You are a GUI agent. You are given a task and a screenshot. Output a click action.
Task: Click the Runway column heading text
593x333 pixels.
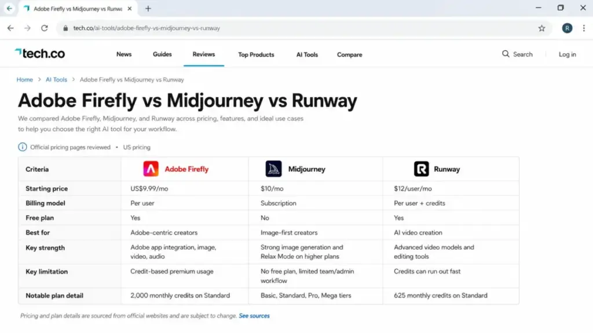point(446,169)
